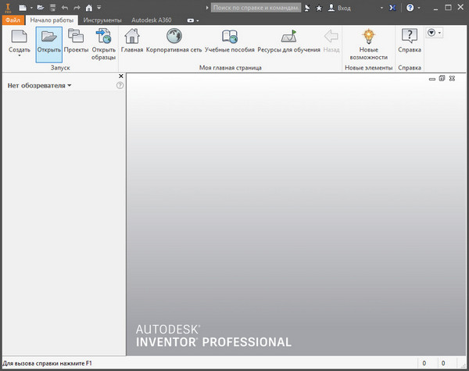469x371 pixels.
Task: Click Новые возможности (What's New) lightbulb
Action: (x=368, y=36)
